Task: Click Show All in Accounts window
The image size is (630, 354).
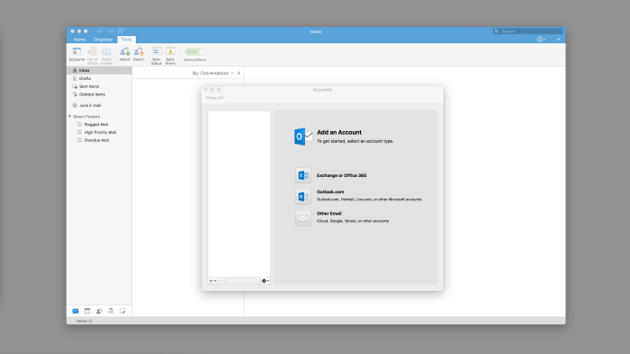Action: click(x=214, y=98)
